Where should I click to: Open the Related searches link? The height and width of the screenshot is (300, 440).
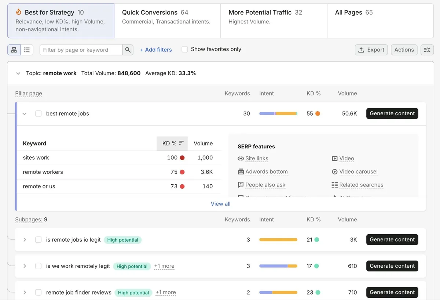[x=361, y=185]
